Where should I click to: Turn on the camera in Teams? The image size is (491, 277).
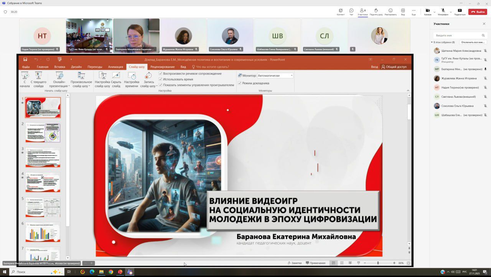pyautogui.click(x=427, y=11)
